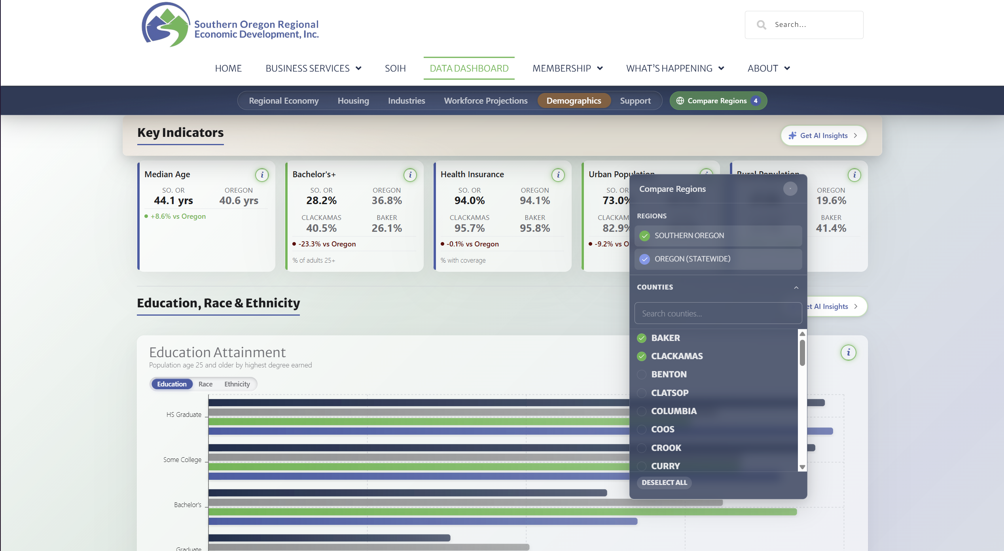
Task: Click the Southern Oregon Regional logo
Action: point(230,25)
